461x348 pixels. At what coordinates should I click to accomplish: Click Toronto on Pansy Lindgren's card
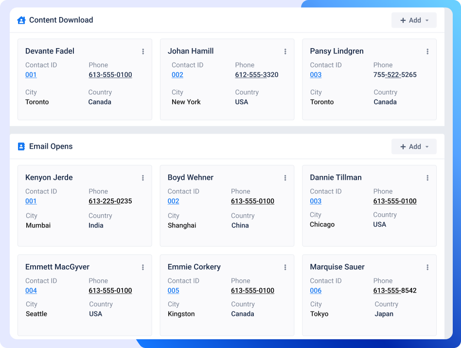pos(322,102)
